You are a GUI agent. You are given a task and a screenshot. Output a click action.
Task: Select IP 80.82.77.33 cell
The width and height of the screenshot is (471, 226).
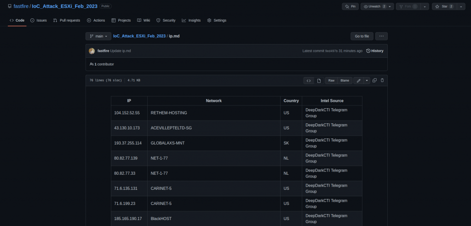pos(129,173)
